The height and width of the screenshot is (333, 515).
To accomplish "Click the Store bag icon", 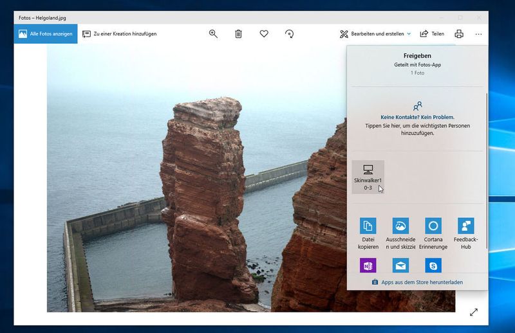I will [x=375, y=282].
